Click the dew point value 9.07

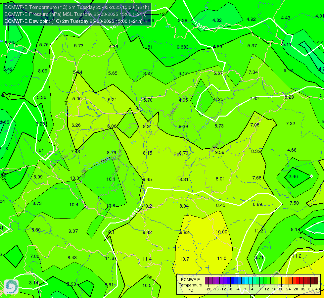(x=73, y=231)
